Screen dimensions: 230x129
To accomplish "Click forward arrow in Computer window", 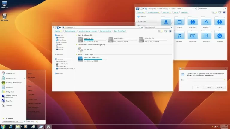I will (58, 27).
